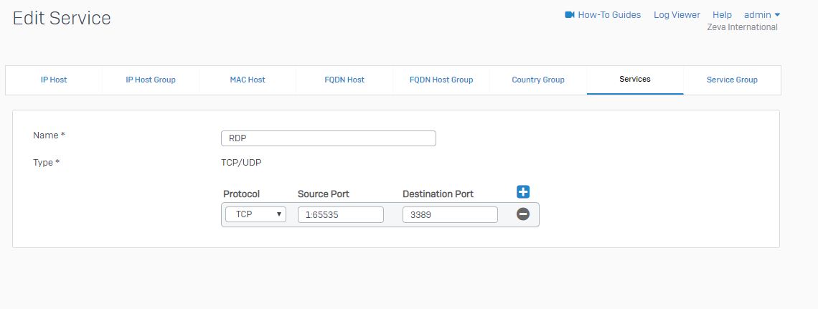818x309 pixels.
Task: Click the Name field containing RDP
Action: 328,138
